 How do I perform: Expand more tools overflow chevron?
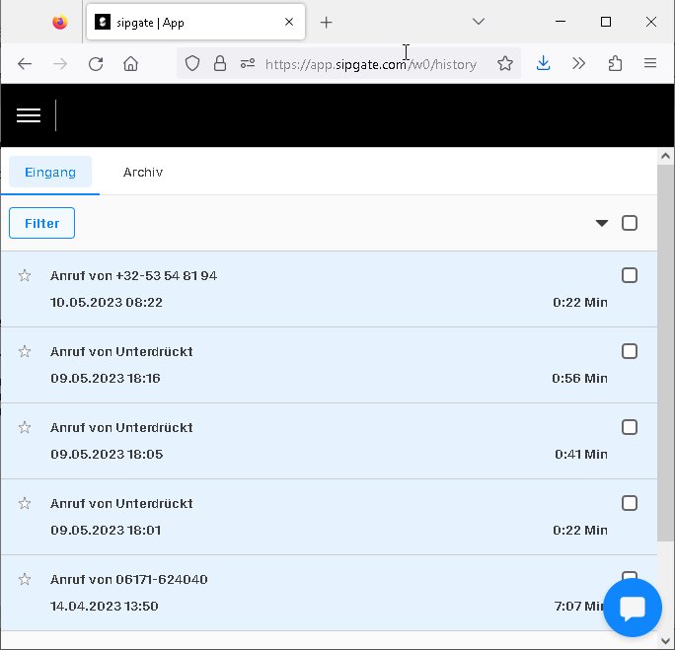pos(579,63)
